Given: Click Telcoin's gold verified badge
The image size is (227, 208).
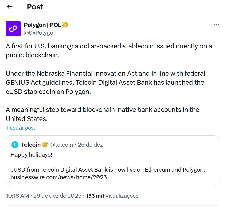Looking at the screenshot, I should coord(45,145).
